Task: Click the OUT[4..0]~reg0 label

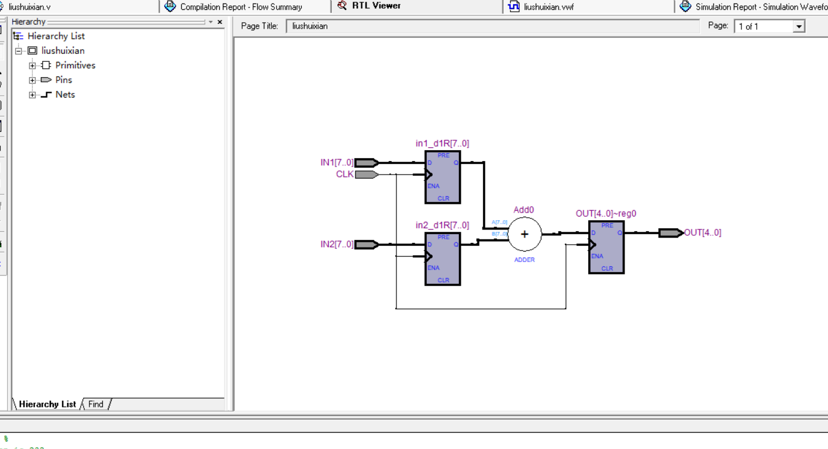Action: 606,214
